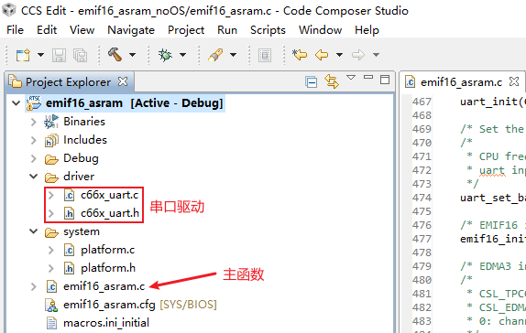Open the Debug dropdown arrow
The height and width of the screenshot is (333, 526).
point(183,55)
